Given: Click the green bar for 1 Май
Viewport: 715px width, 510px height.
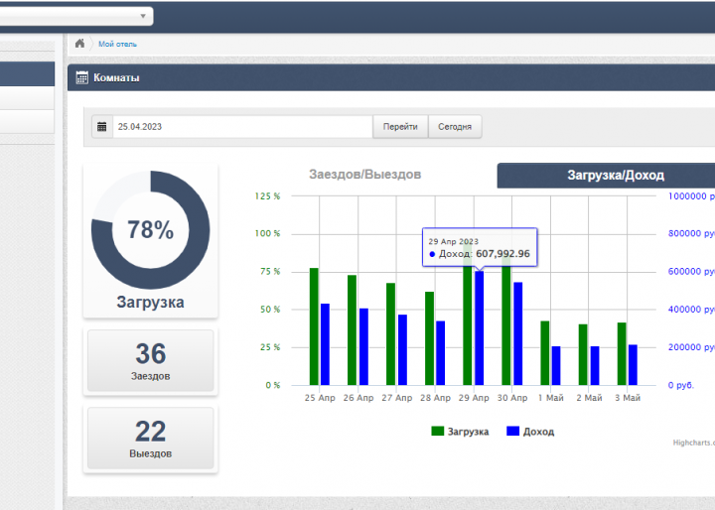Looking at the screenshot, I should click(x=545, y=353).
